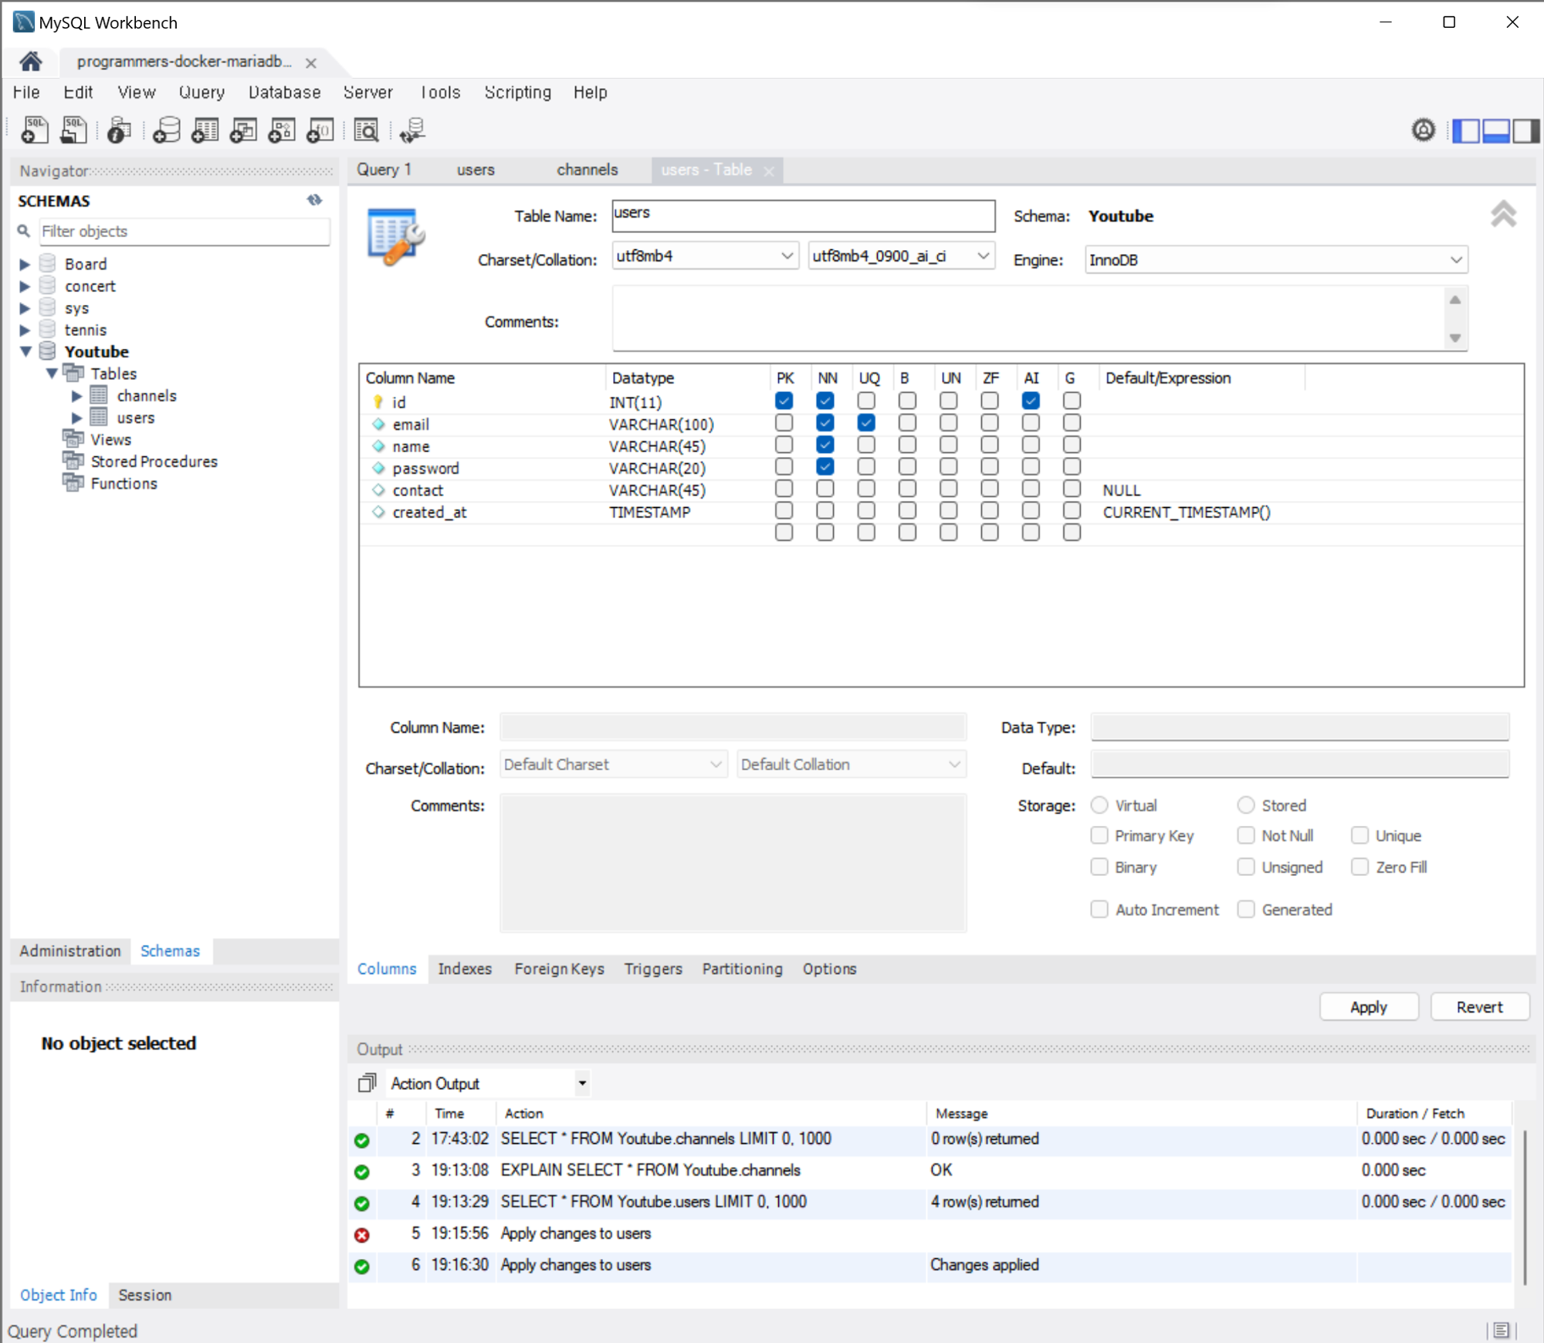Screen dimensions: 1544x1343
Task: Open the home screen tab icon
Action: click(31, 61)
